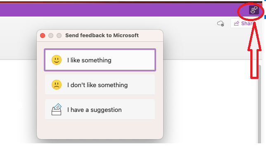Click the empty space below the suggestion option
Screen dimensions: 266x159
coord(100,129)
